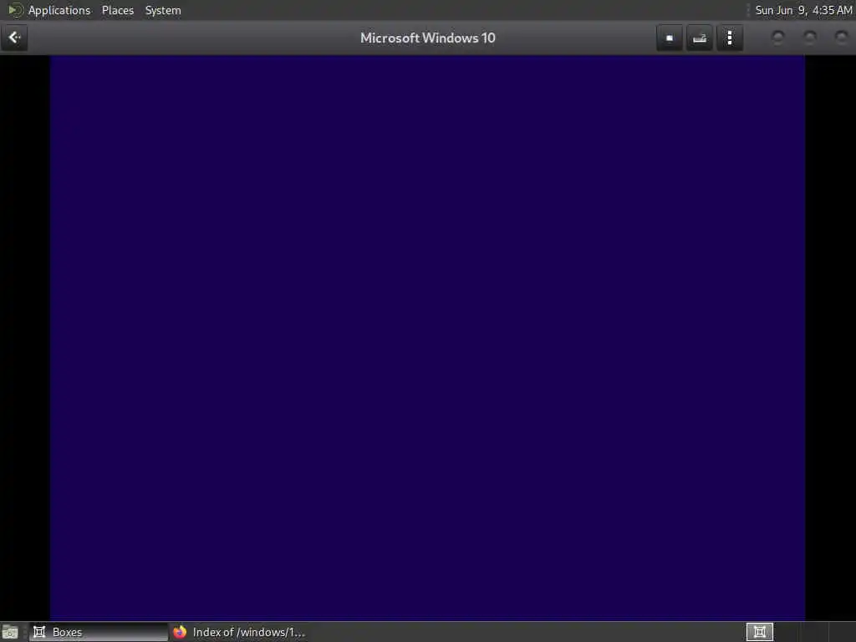Go back to the Boxes overview
856x642 pixels.
click(14, 38)
